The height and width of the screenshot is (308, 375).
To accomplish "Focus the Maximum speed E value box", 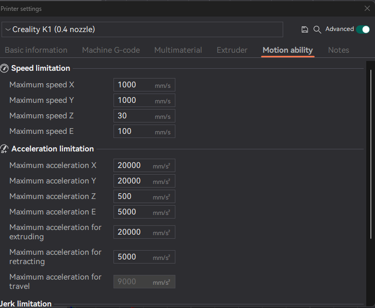I will [x=135, y=131].
